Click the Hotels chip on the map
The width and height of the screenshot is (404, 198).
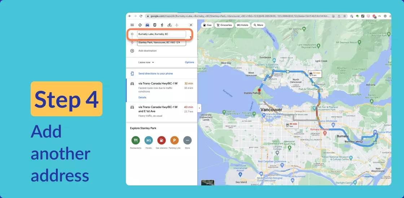point(242,25)
